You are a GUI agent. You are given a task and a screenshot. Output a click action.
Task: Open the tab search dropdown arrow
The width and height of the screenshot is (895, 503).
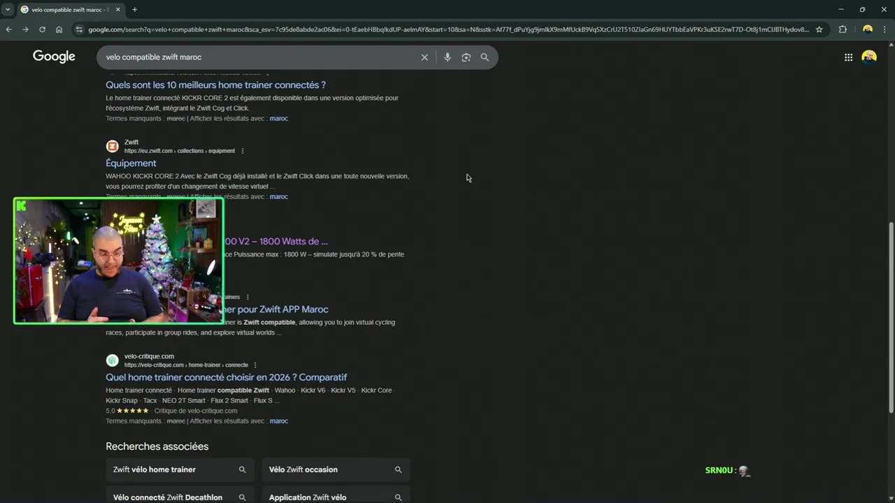(x=8, y=10)
